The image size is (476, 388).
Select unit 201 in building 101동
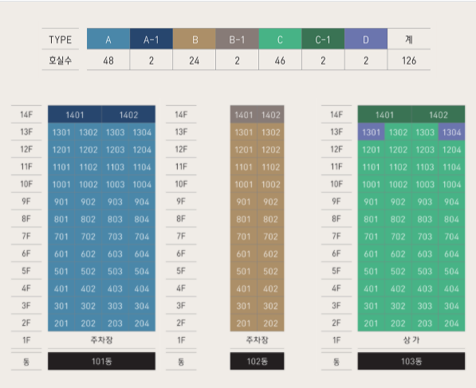point(61,323)
